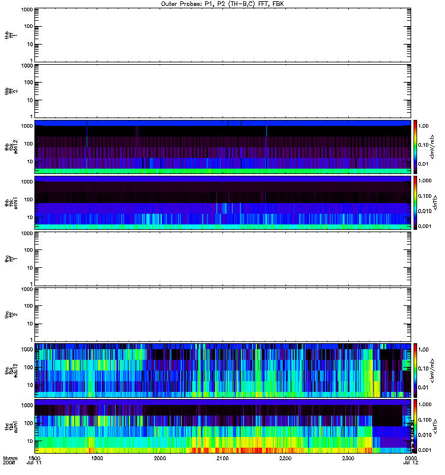Viewport: 445px width, 475px height.
Task: Click the thc fbk scm1 color bar
Action: [x=415, y=426]
